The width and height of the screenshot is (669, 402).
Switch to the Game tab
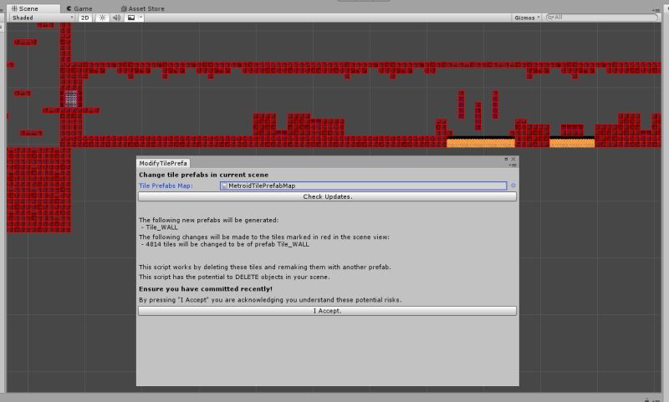pyautogui.click(x=79, y=8)
